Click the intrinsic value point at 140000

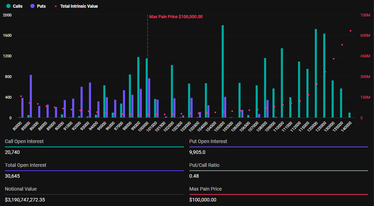[x=351, y=31]
